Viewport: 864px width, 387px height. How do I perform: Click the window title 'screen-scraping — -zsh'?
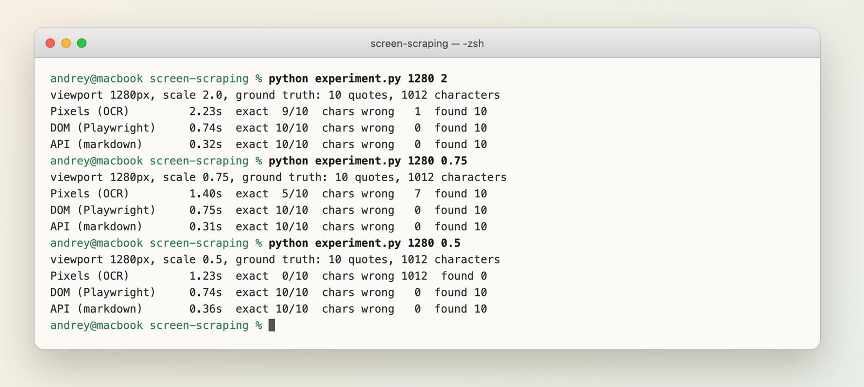427,44
